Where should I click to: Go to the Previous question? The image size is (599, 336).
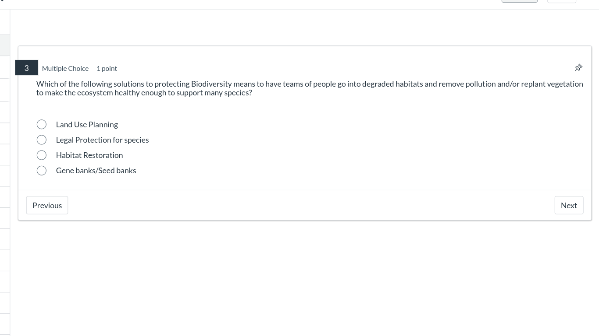(x=47, y=205)
